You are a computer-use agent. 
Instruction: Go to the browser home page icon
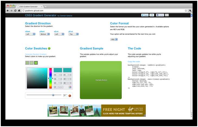[x=19, y=11]
